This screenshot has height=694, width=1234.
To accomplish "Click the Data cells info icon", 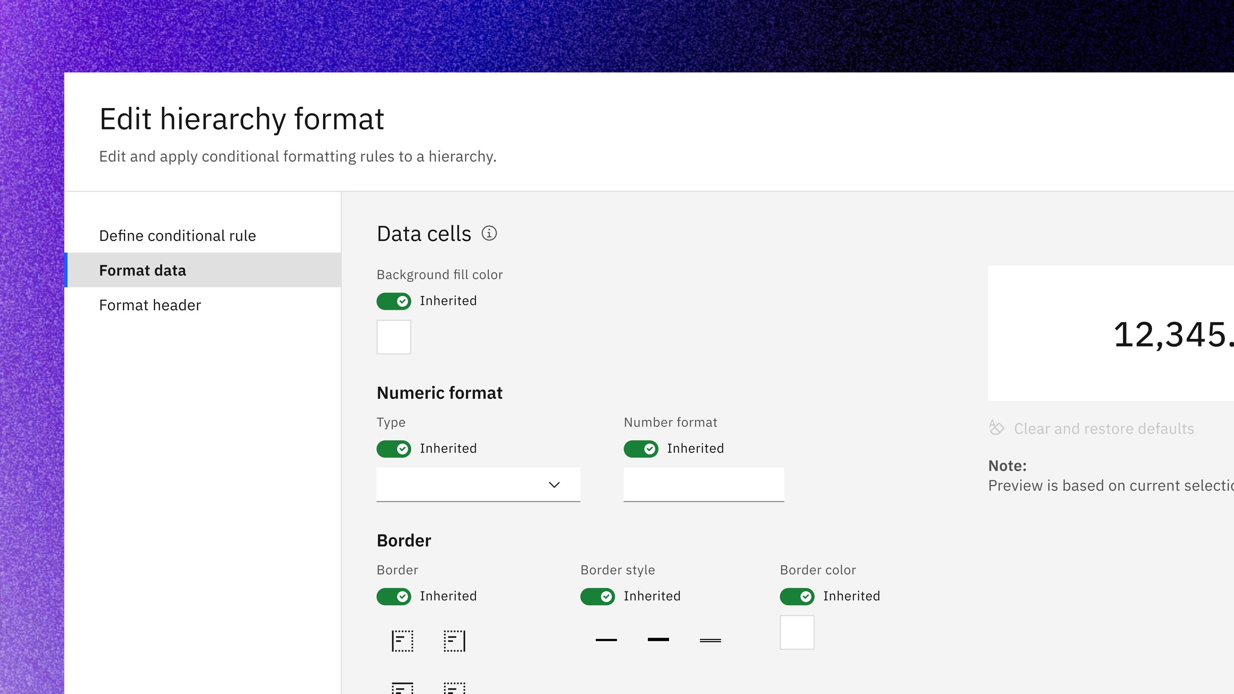I will (x=489, y=233).
